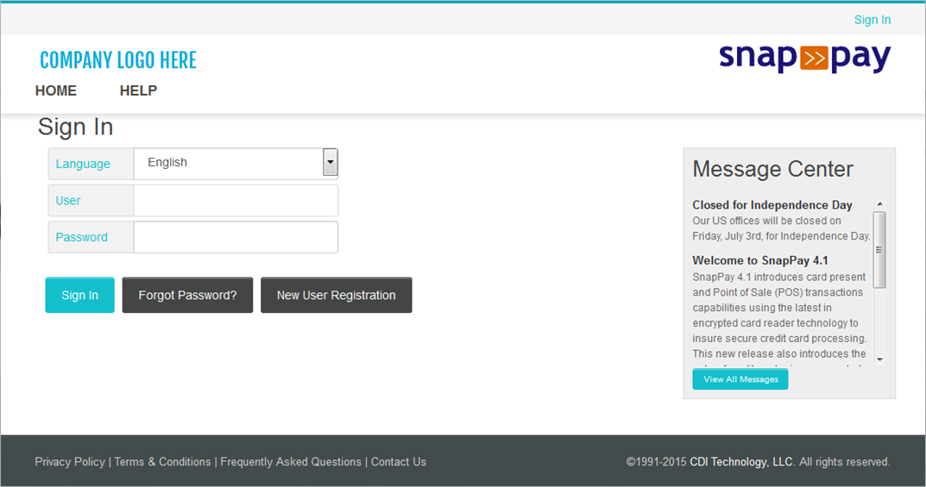Click the top-right Sign In link
The image size is (926, 487).
(872, 20)
